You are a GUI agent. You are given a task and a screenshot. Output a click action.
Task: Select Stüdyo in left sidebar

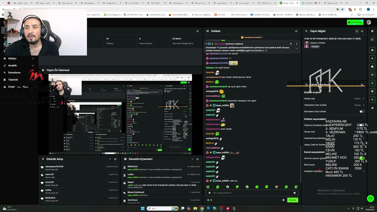pos(12,58)
